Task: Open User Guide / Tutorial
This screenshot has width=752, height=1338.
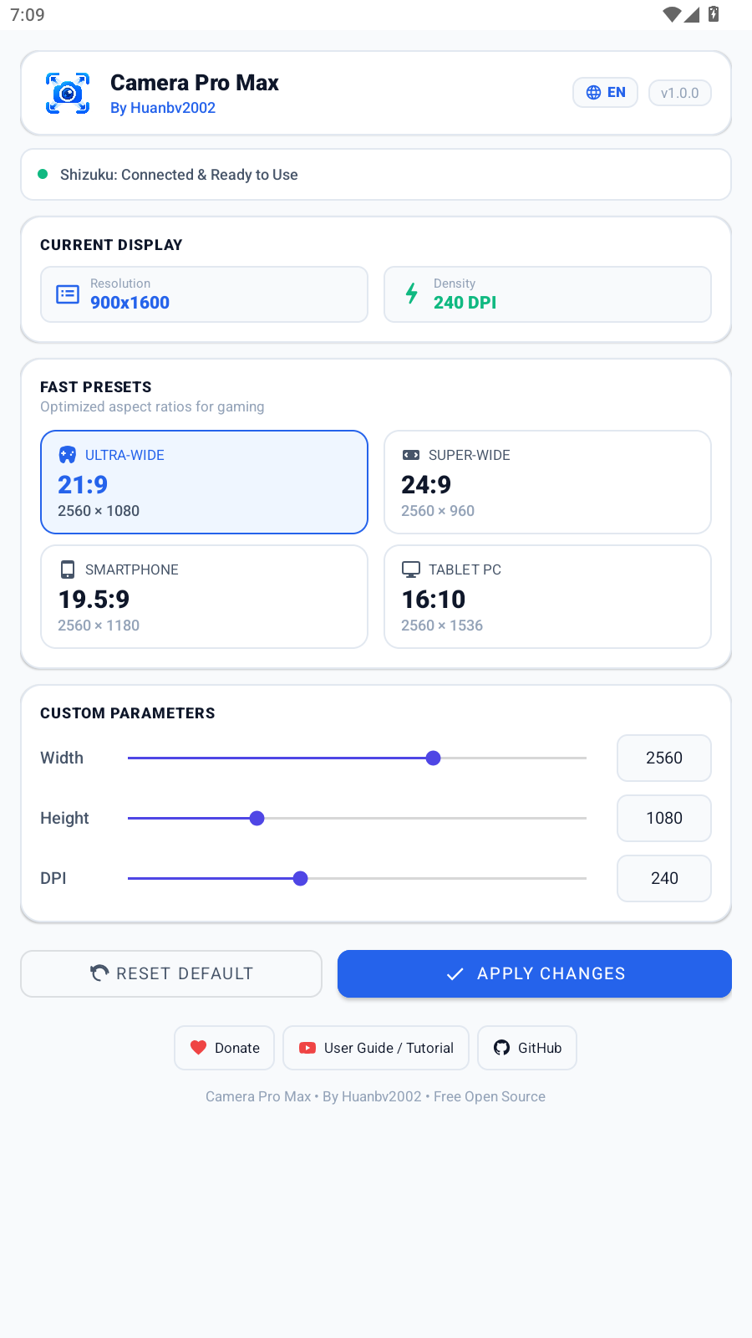Action: click(376, 1048)
